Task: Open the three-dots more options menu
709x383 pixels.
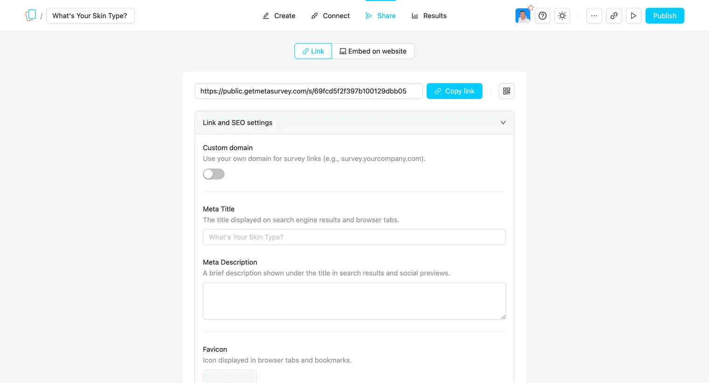Action: [x=594, y=16]
